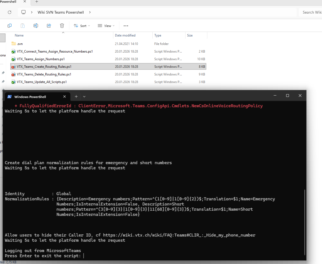Click the Refresh button beside address bar
Image resolution: width=322 pixels, height=264 pixels.
(x=10, y=12)
